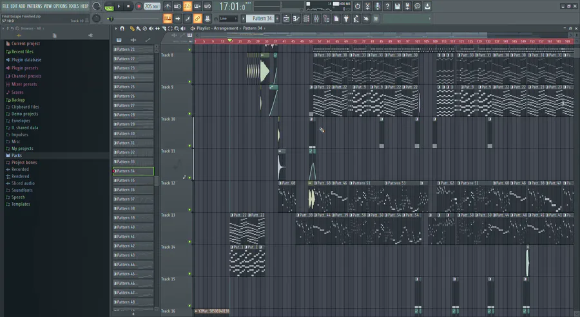
Task: Open the TOOLS menu
Action: [73, 6]
